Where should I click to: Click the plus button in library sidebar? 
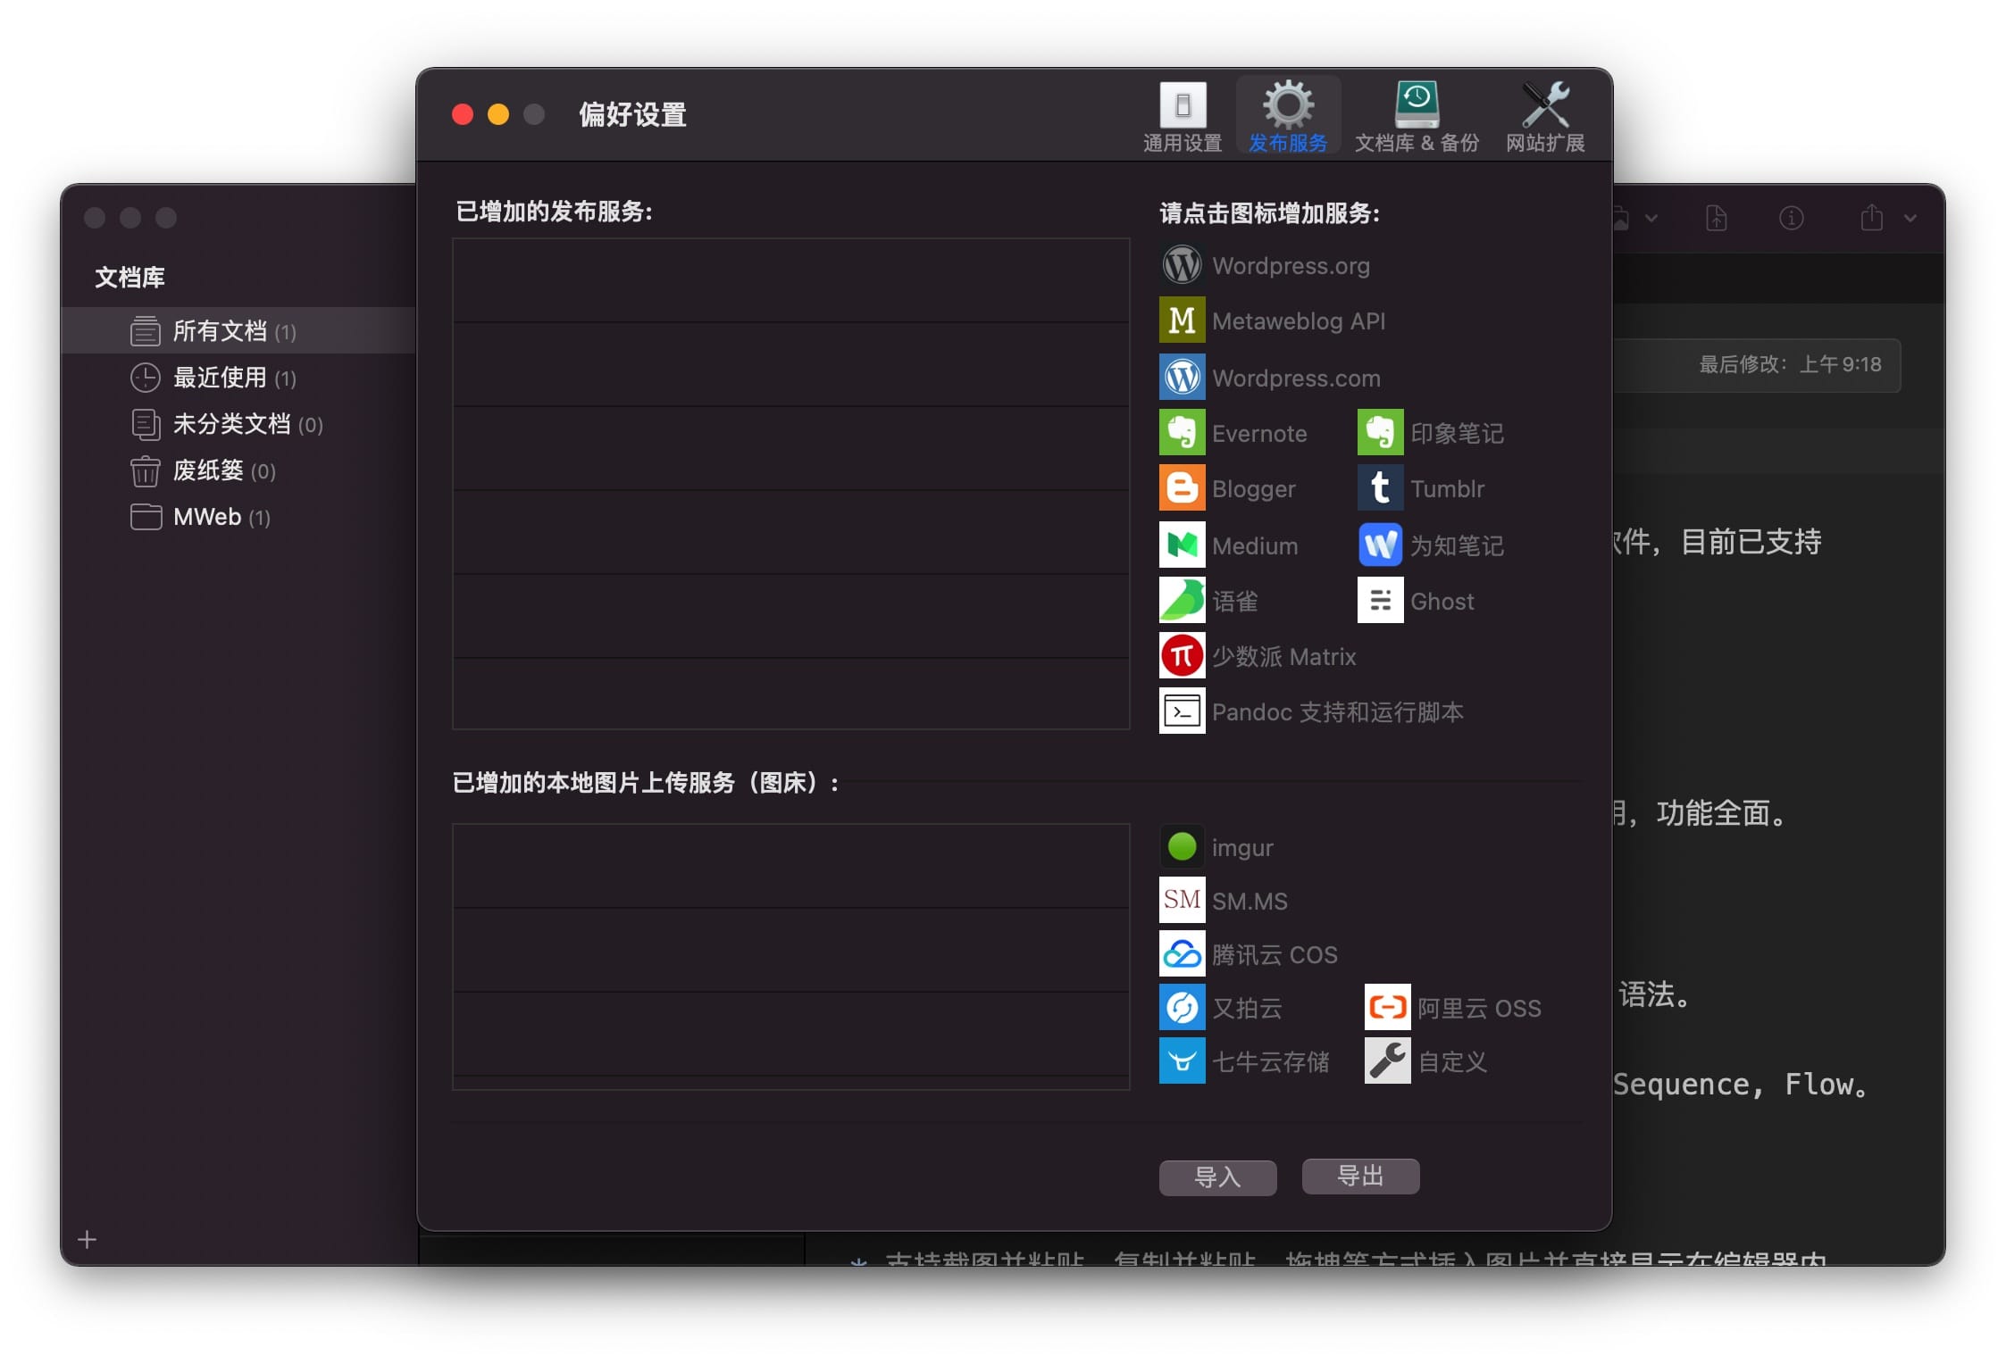[87, 1239]
